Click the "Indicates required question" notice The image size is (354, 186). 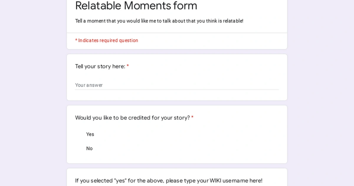tap(108, 40)
